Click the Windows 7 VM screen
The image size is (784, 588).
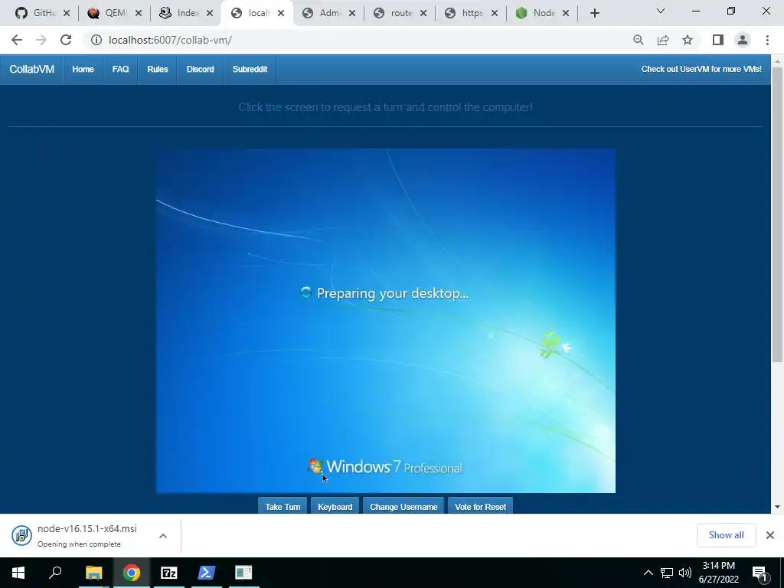point(386,321)
